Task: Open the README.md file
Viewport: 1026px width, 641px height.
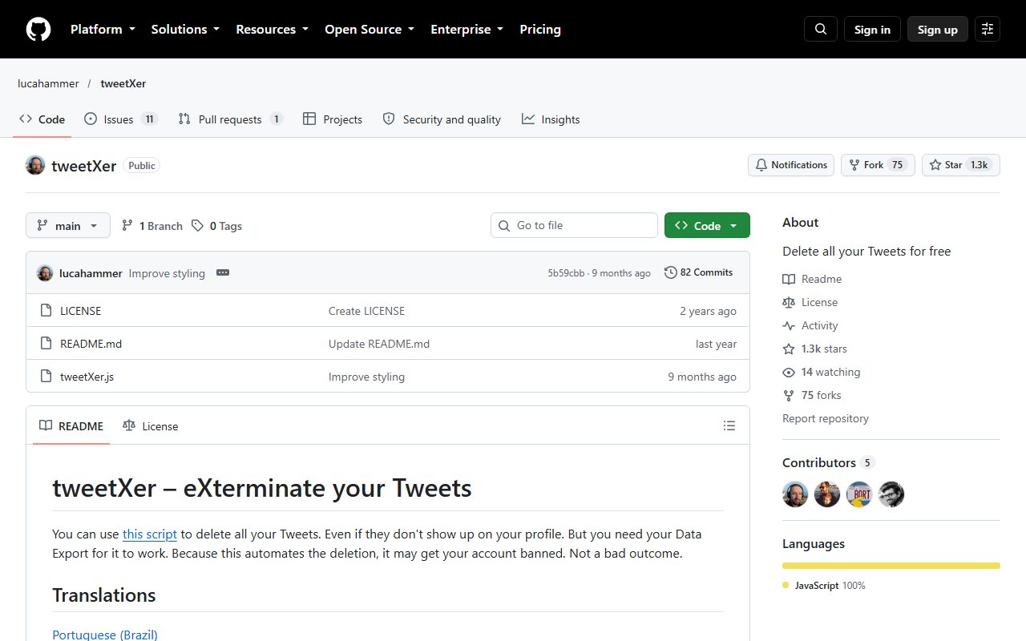Action: click(x=91, y=344)
